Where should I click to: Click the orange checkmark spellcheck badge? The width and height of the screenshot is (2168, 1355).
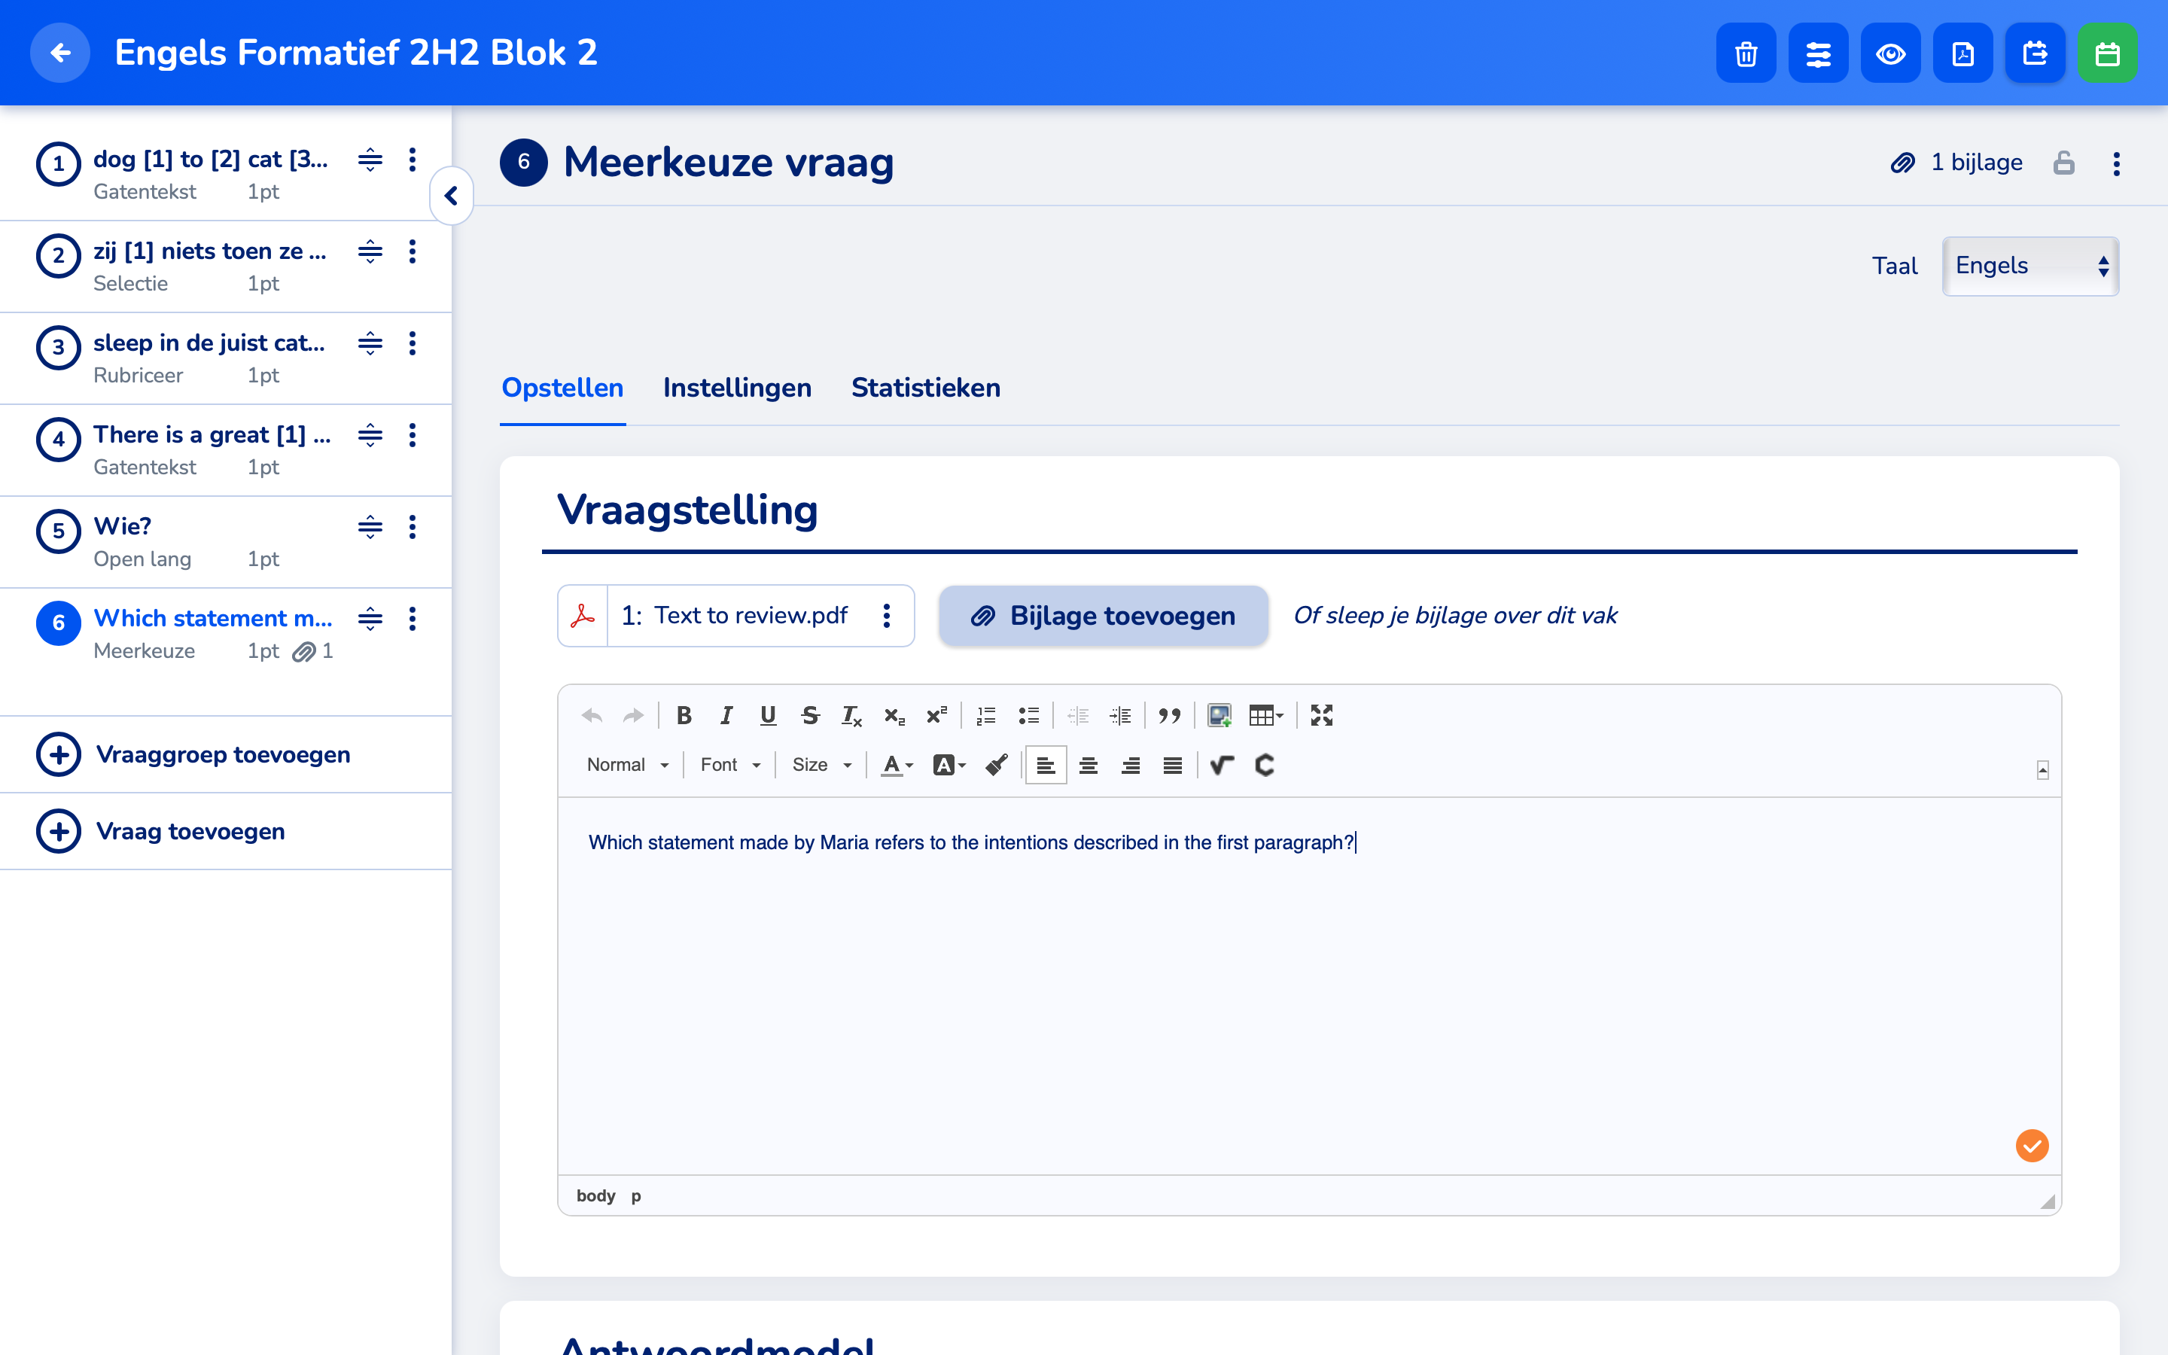click(2032, 1145)
